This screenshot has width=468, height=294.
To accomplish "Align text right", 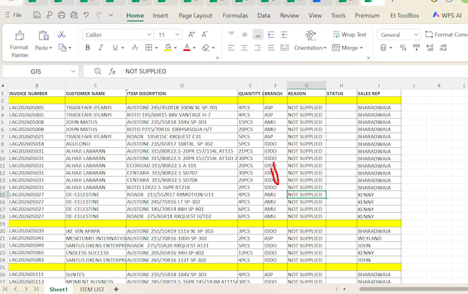I will point(258,47).
